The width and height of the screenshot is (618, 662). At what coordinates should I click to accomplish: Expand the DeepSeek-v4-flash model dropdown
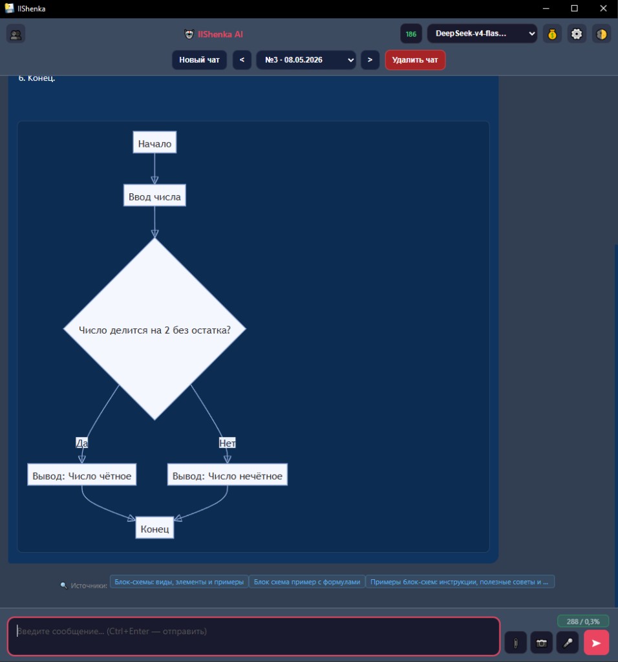[482, 34]
